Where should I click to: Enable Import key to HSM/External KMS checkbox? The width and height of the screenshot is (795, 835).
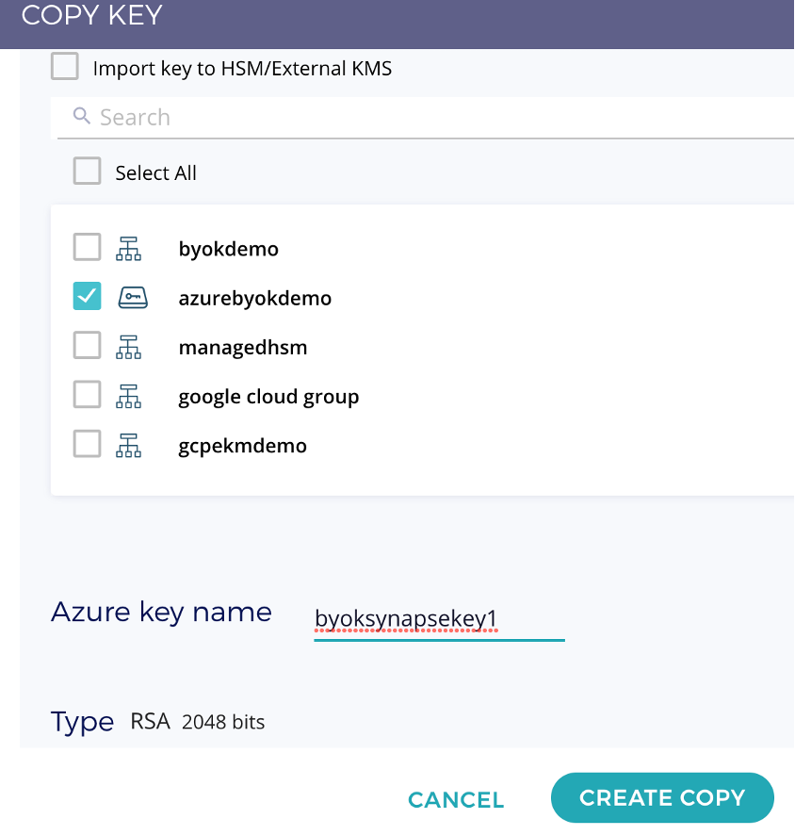click(65, 66)
